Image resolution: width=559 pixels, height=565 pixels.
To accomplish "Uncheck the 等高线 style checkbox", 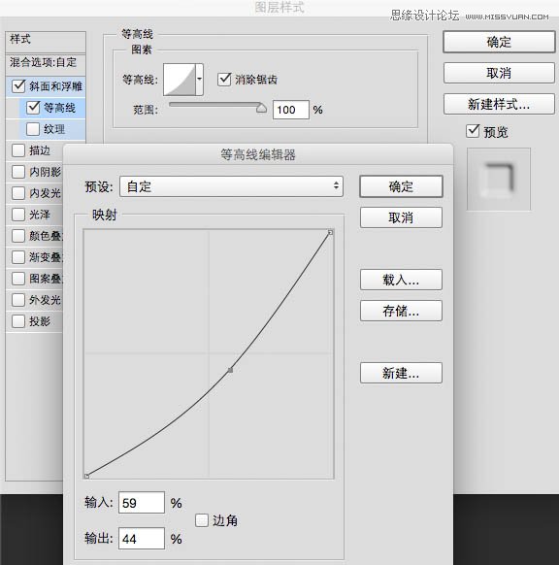I will tap(33, 108).
